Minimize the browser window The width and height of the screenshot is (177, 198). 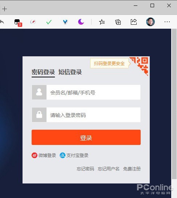click(136, 5)
